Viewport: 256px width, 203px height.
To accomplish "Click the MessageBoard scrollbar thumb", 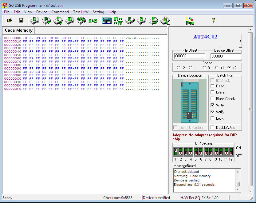I will [237, 184].
